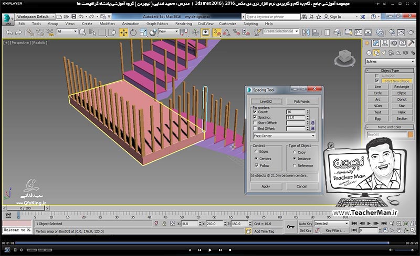Activate the Select and Link chain icon

pos(30,32)
